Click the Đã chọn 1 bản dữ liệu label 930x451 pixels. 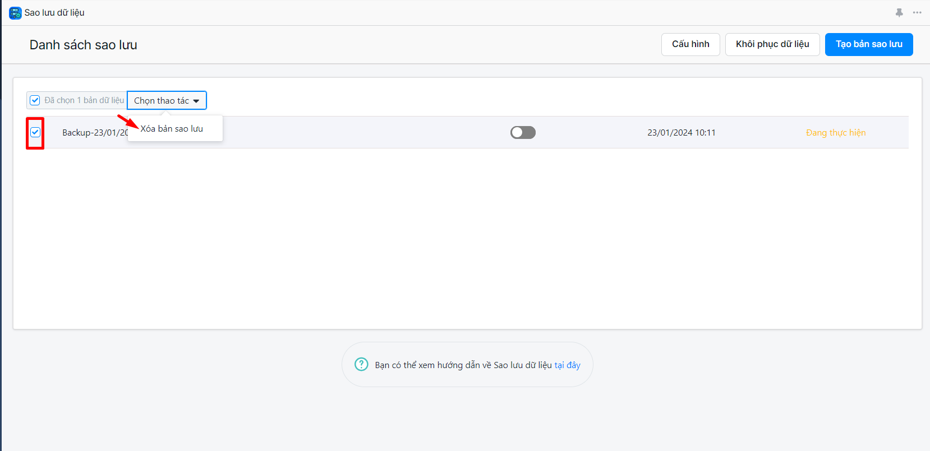tap(84, 100)
